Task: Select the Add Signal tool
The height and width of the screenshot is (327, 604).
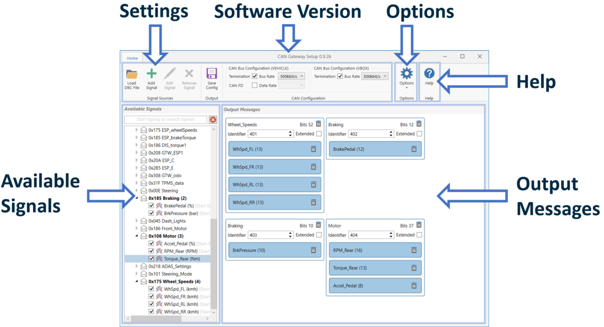Action: 152,77
